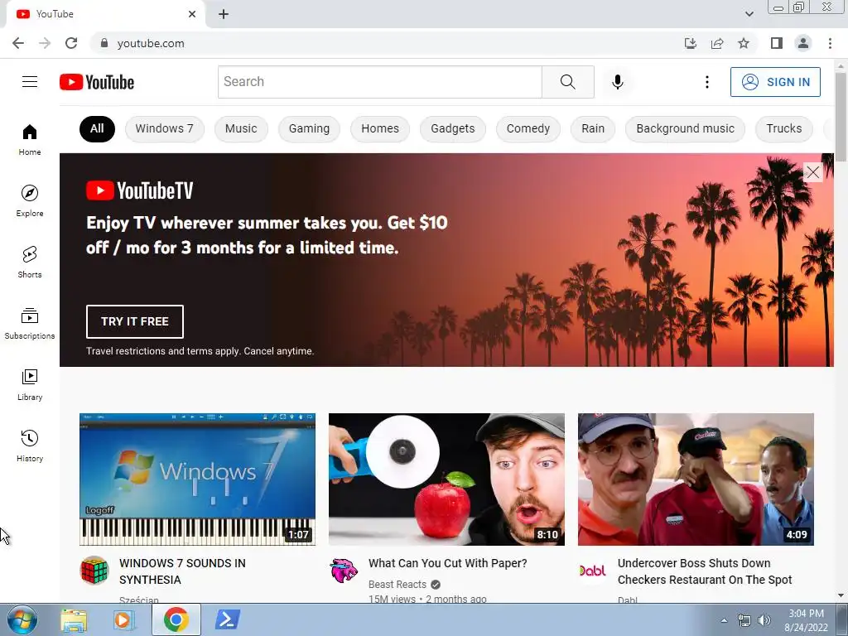Click the Dabl channel avatar
Screen dimensions: 848x636
pos(593,570)
